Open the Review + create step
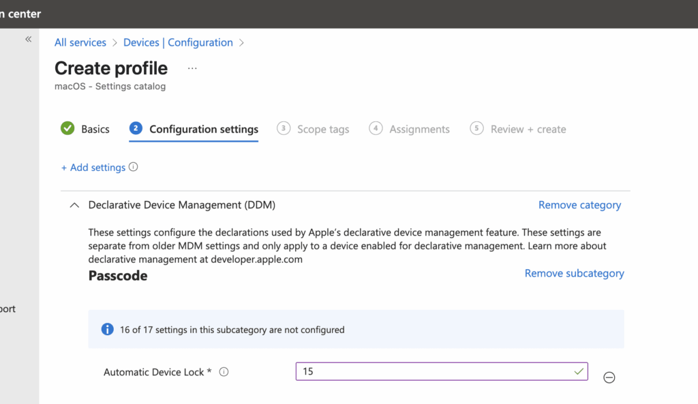 [519, 129]
